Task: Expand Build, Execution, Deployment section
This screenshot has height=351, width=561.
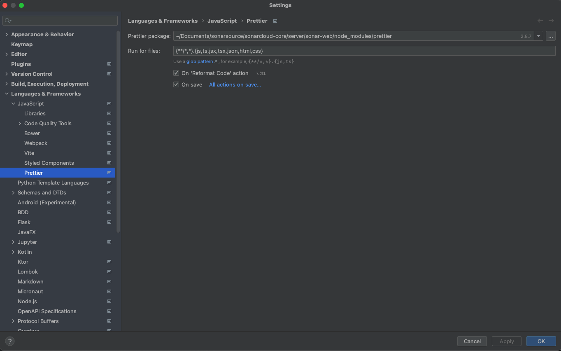Action: [7, 84]
